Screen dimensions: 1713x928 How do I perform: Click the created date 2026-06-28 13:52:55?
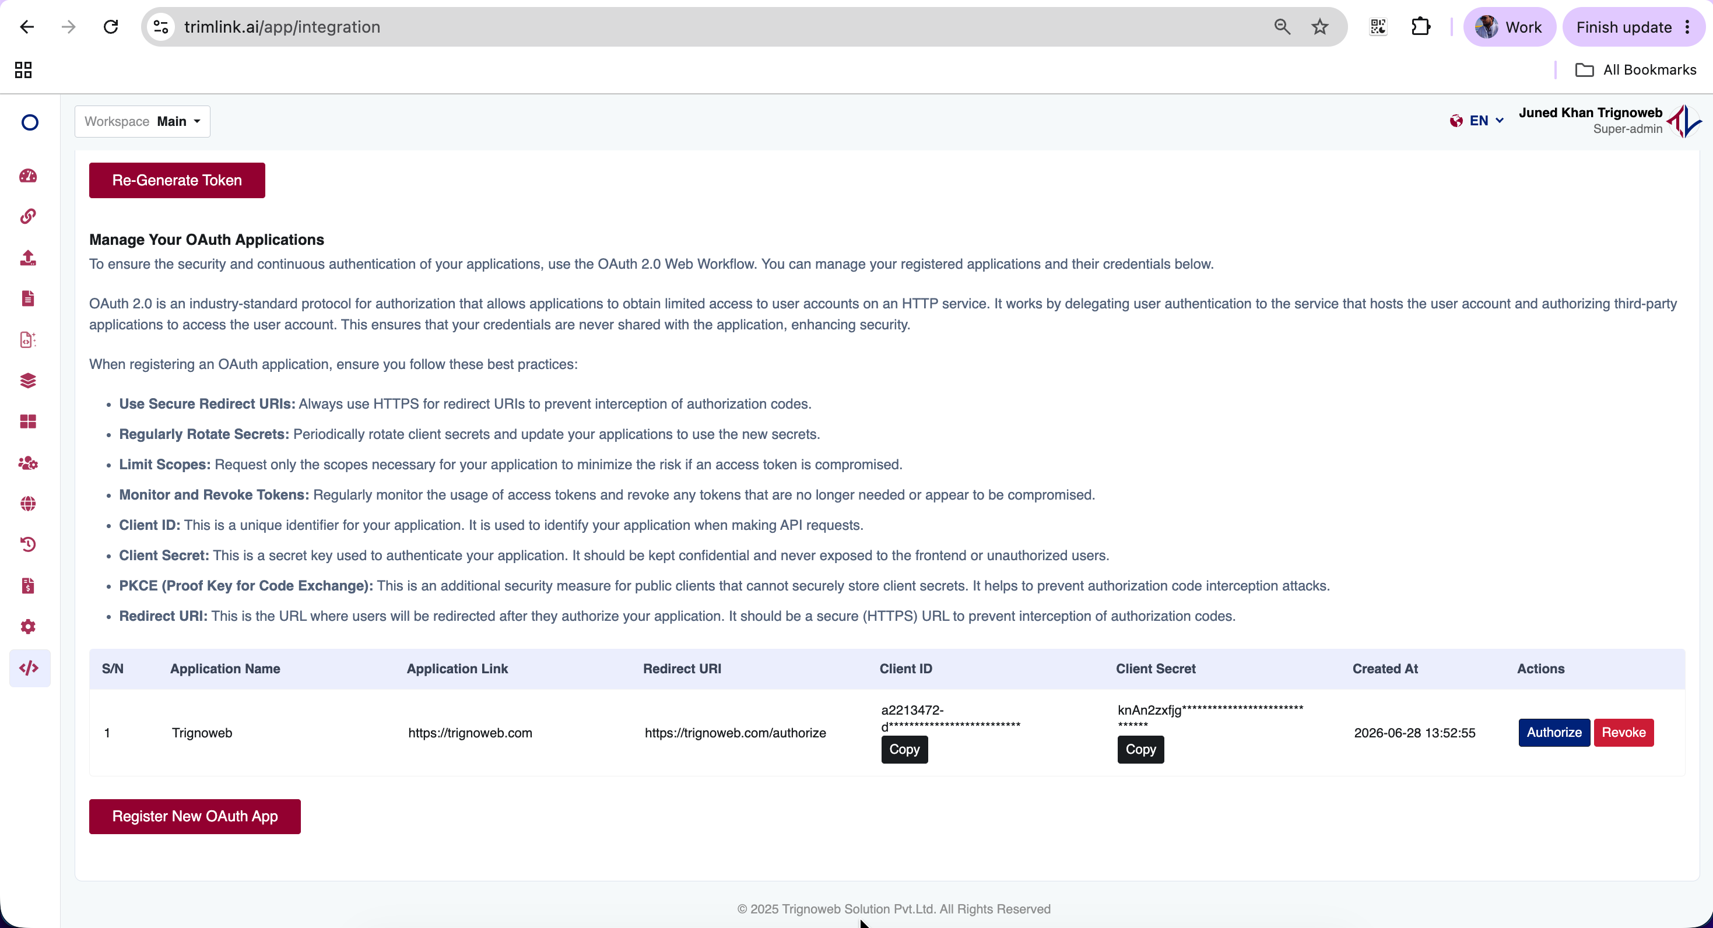tap(1414, 733)
